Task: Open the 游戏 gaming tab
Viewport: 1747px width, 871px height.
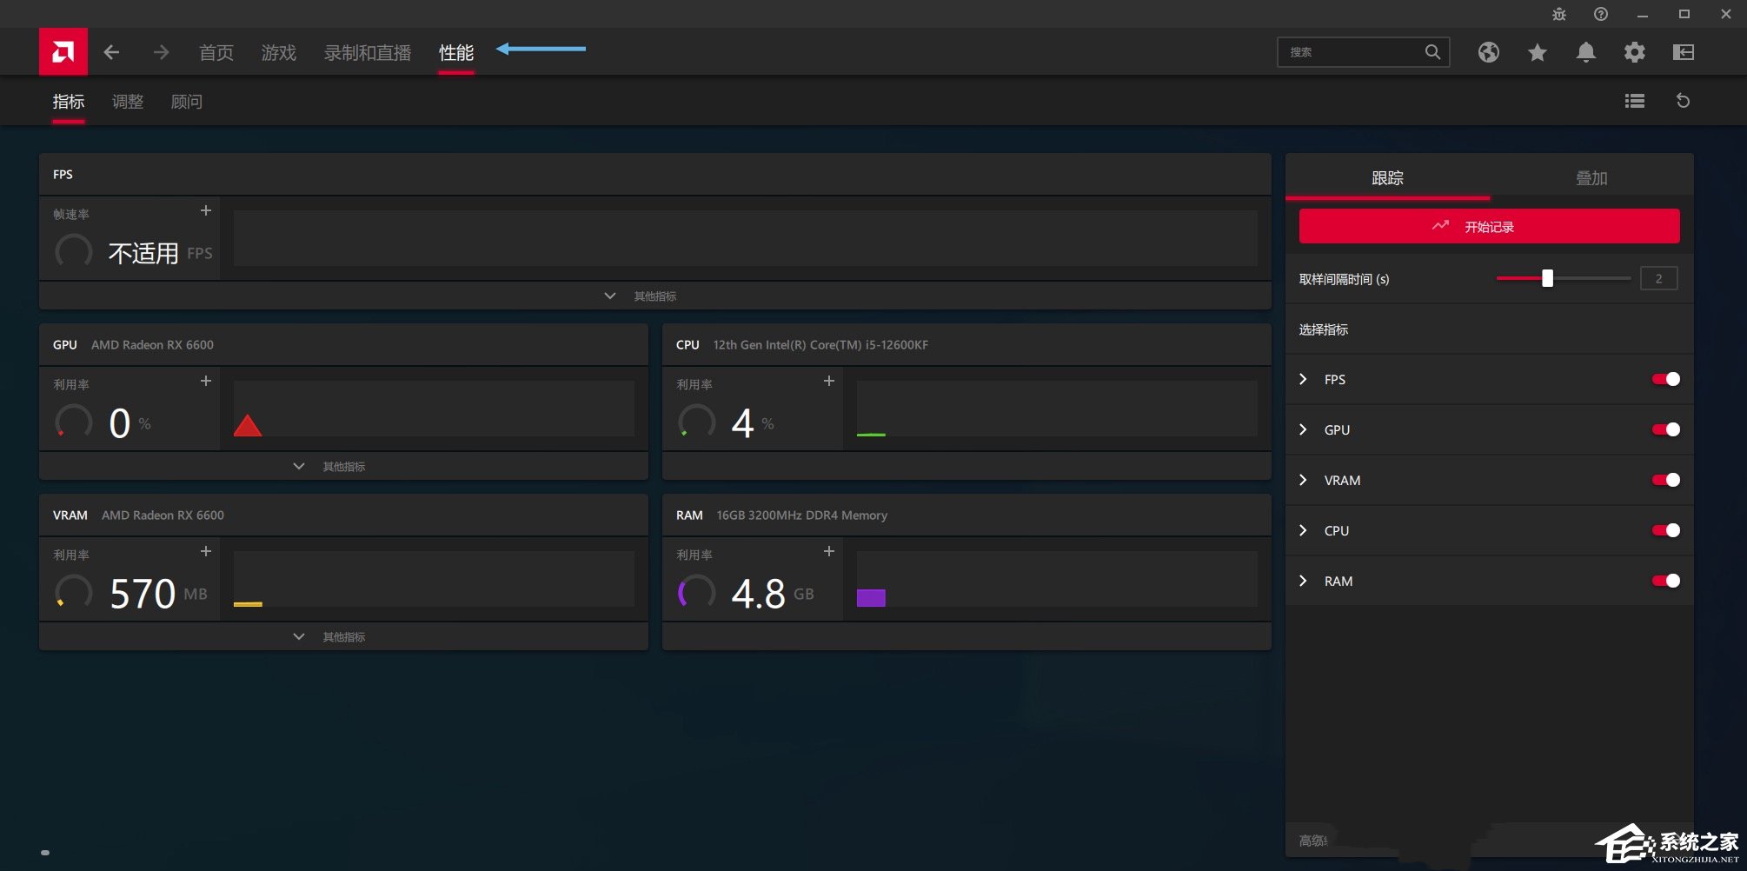Action: (279, 52)
